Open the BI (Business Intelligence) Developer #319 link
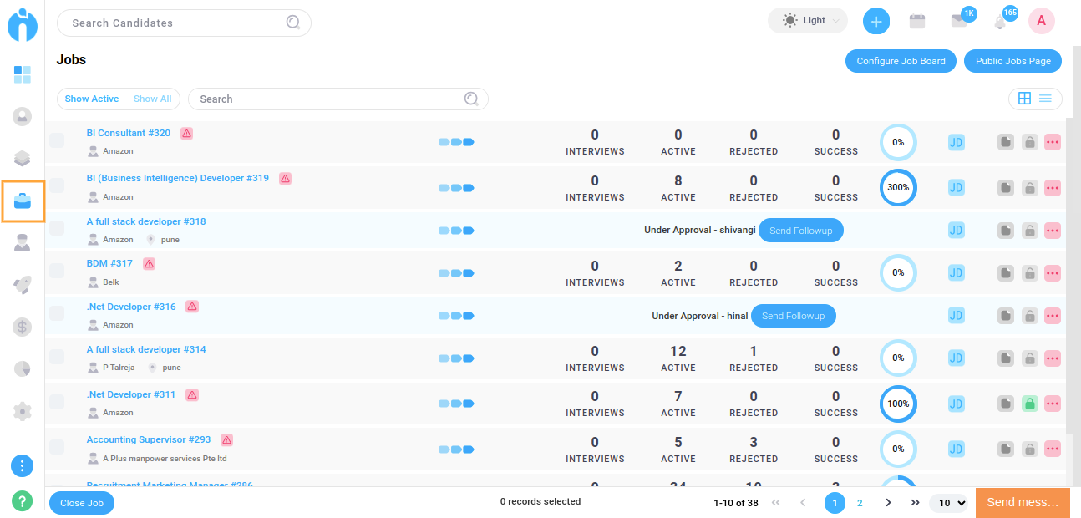The image size is (1081, 518). tap(178, 178)
